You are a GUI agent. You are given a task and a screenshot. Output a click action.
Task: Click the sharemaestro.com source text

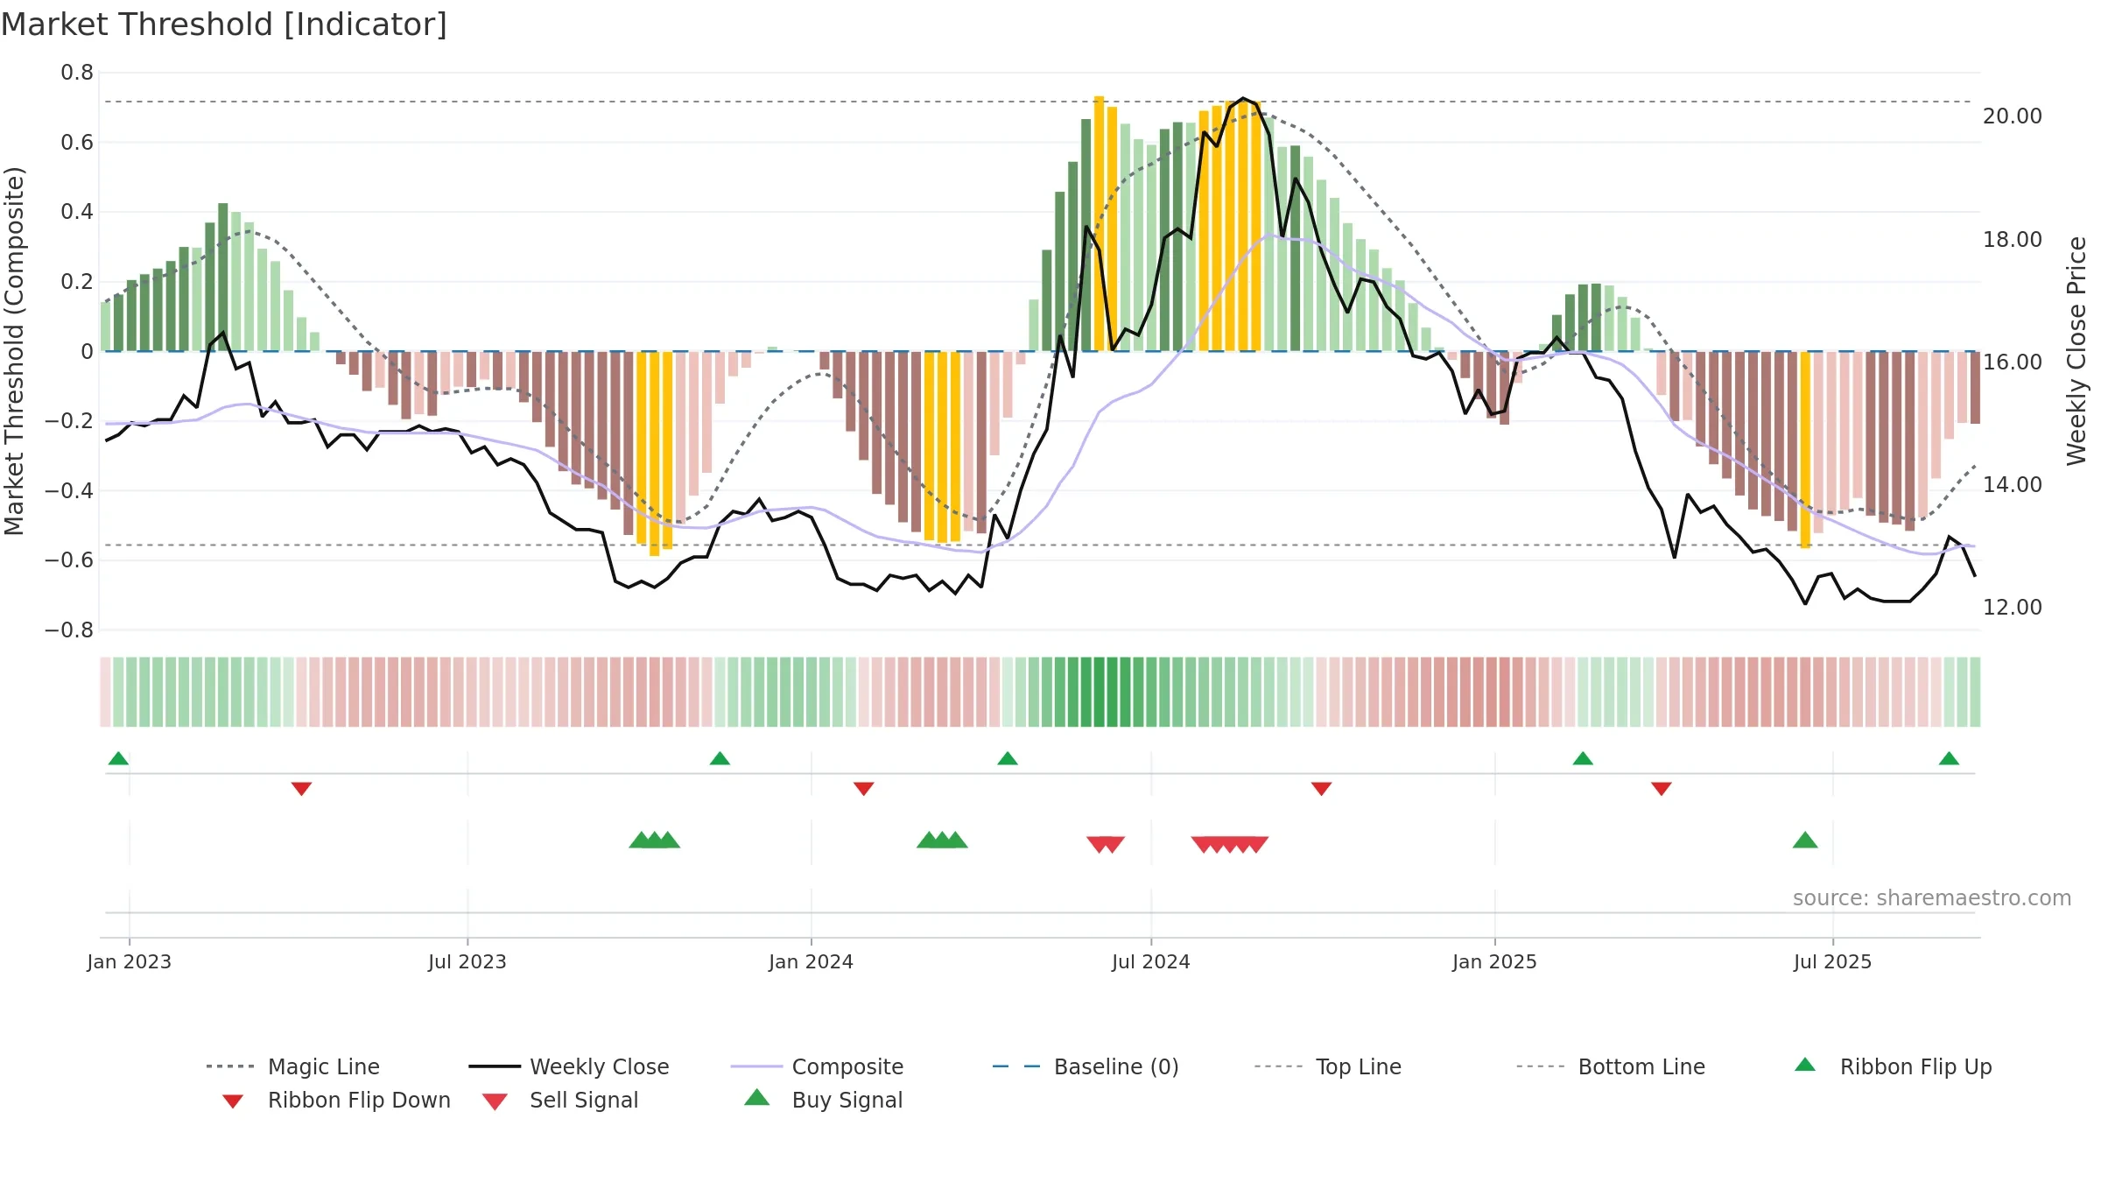tap(1931, 898)
